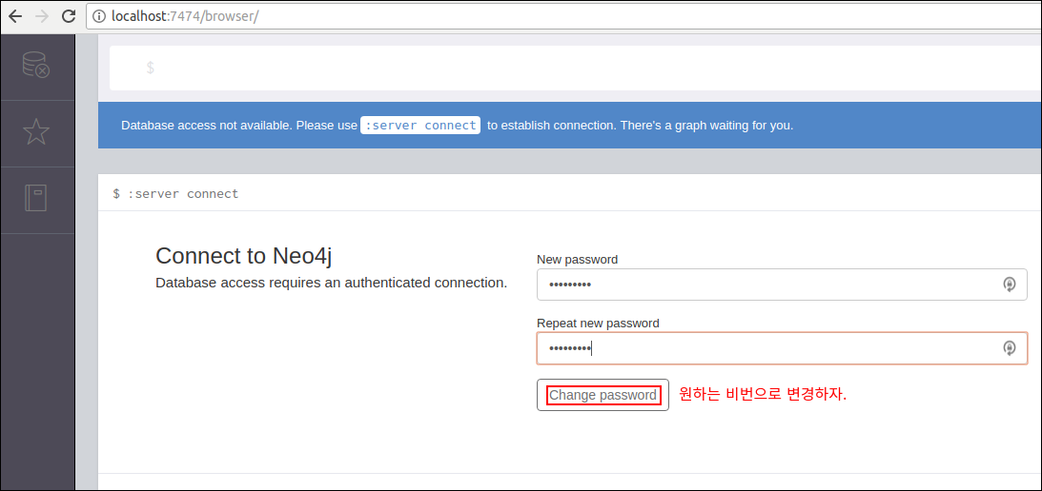This screenshot has height=491, width=1042.
Task: Click the $ :server connect frame title
Action: point(175,194)
